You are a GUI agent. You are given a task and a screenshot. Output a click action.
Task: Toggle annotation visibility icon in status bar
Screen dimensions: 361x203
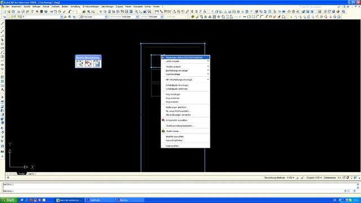point(297,178)
